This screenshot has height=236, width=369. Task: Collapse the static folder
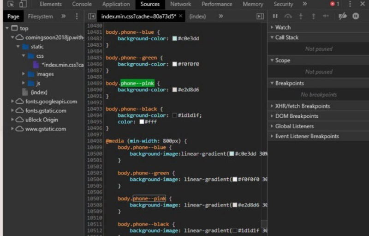coord(18,46)
